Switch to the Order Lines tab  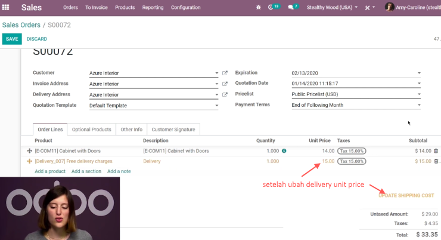click(x=50, y=130)
